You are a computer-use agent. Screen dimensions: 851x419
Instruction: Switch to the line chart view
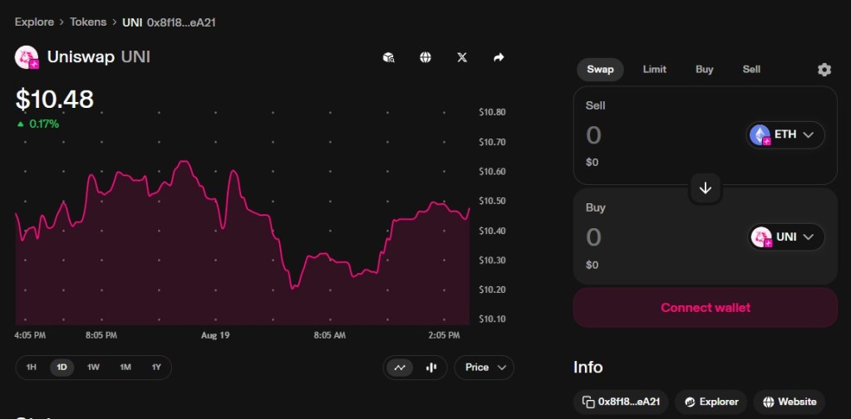(400, 368)
